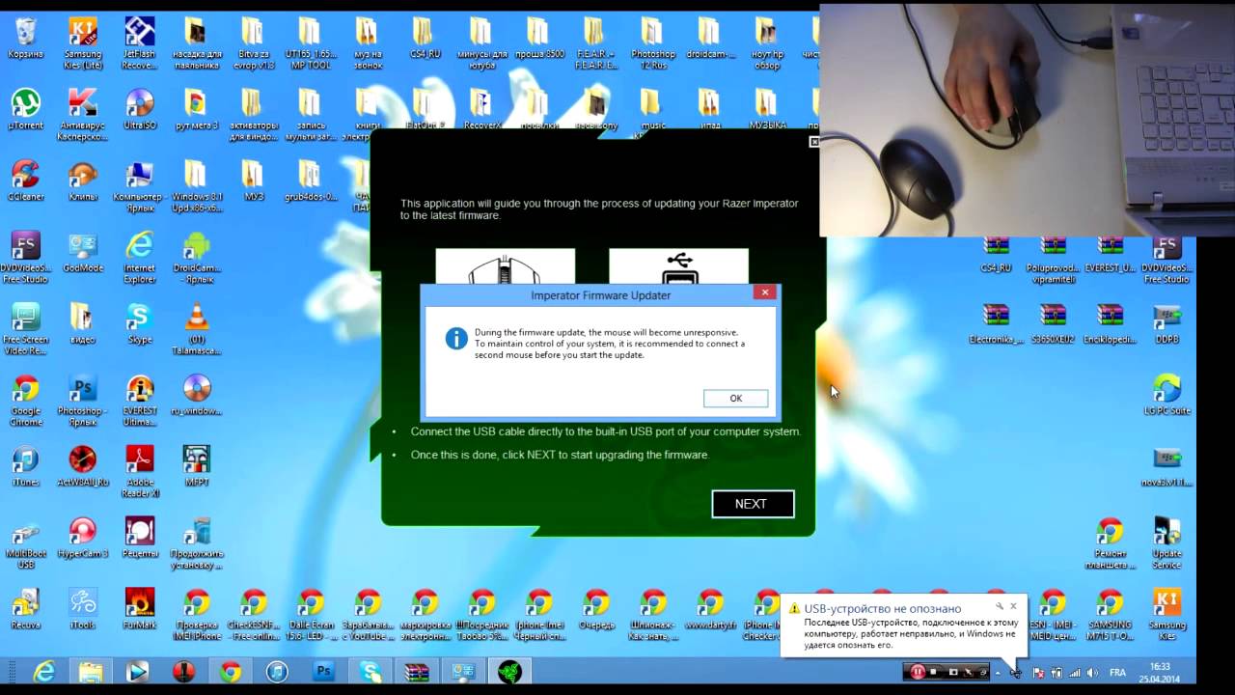This screenshot has height=695, width=1235.
Task: Select the Adobe Reader XI shortcut
Action: (140, 472)
